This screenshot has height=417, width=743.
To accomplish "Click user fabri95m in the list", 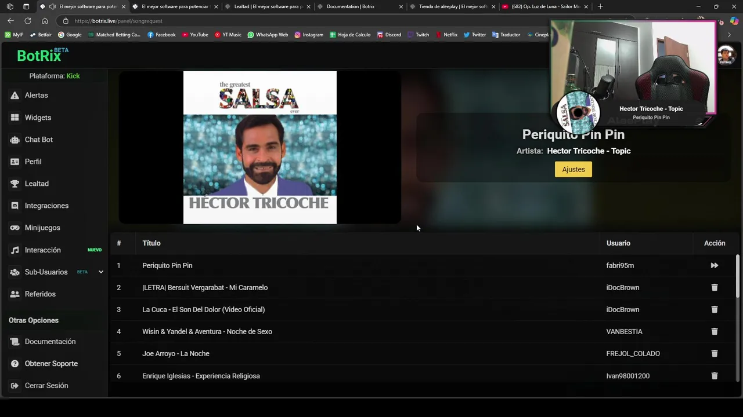I will coord(620,265).
